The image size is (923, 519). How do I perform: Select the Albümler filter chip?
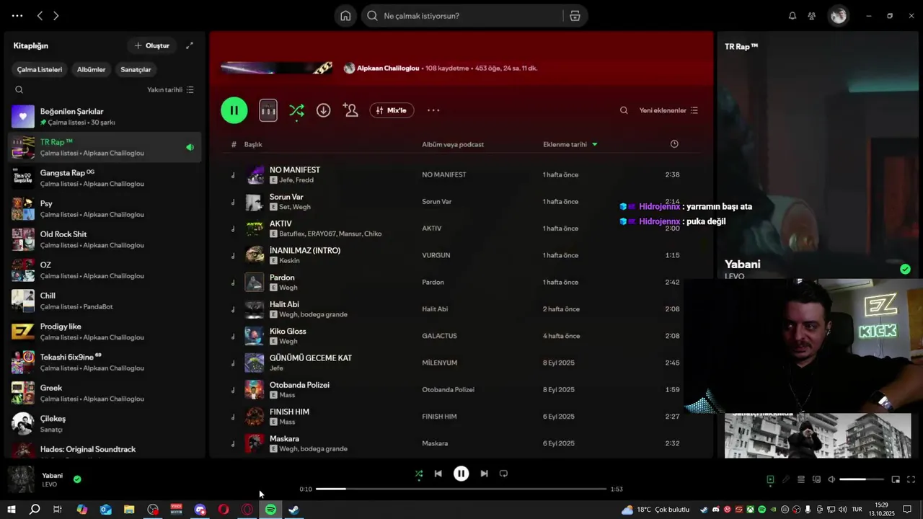[x=92, y=69]
